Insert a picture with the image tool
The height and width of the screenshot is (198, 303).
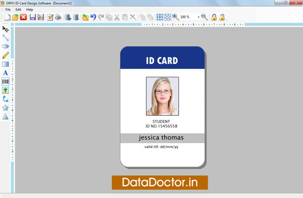coord(6,90)
